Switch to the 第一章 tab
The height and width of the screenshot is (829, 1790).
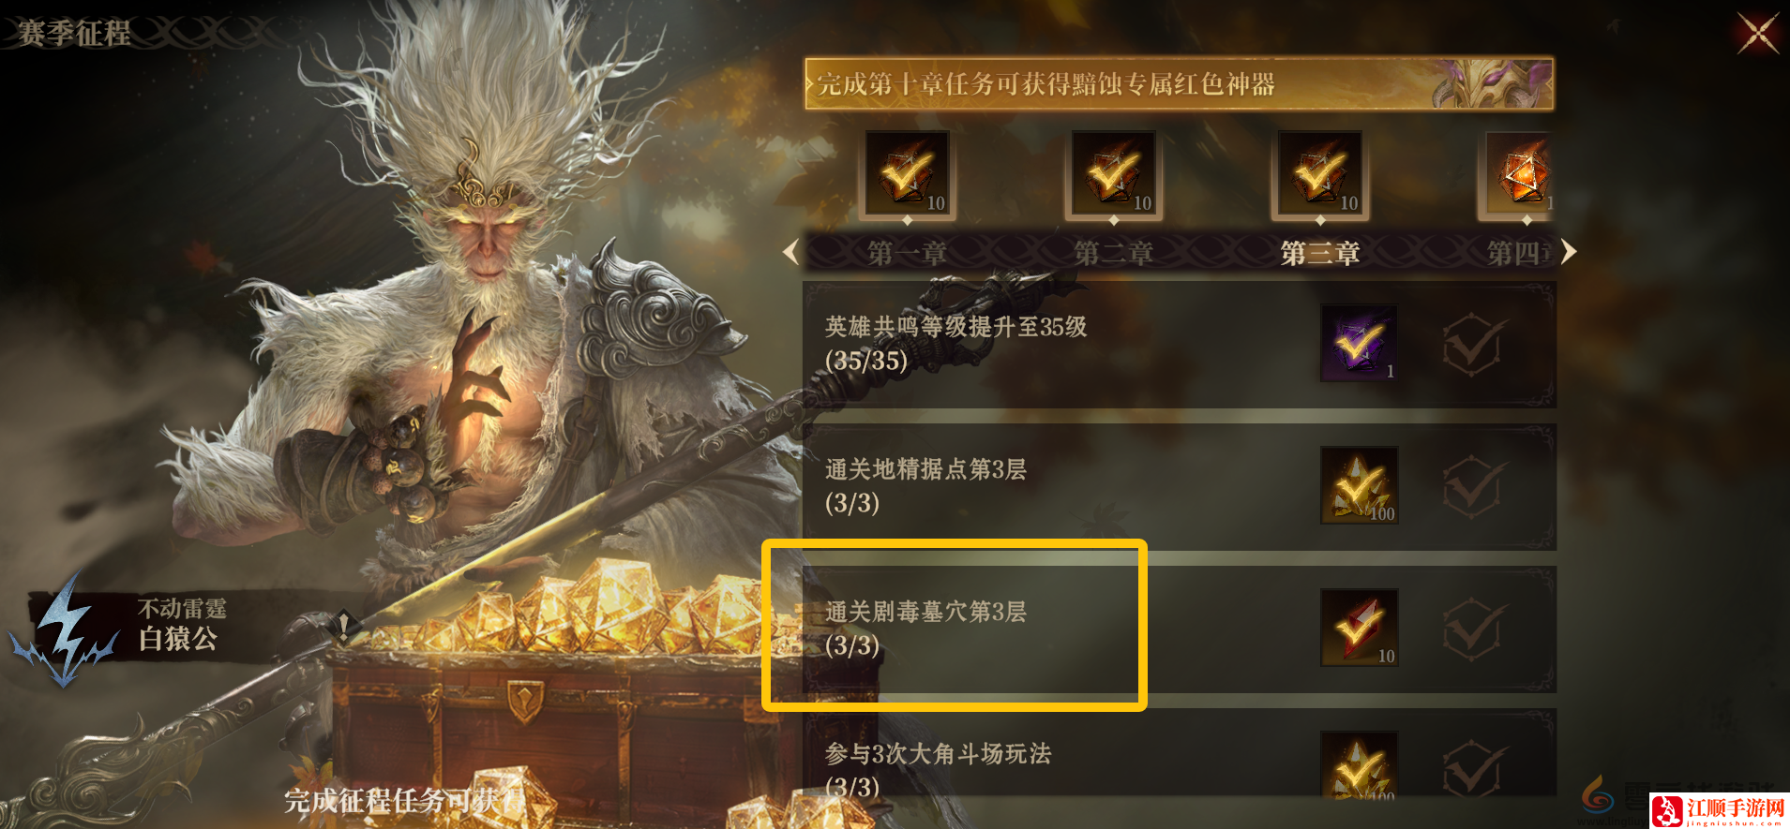(907, 253)
